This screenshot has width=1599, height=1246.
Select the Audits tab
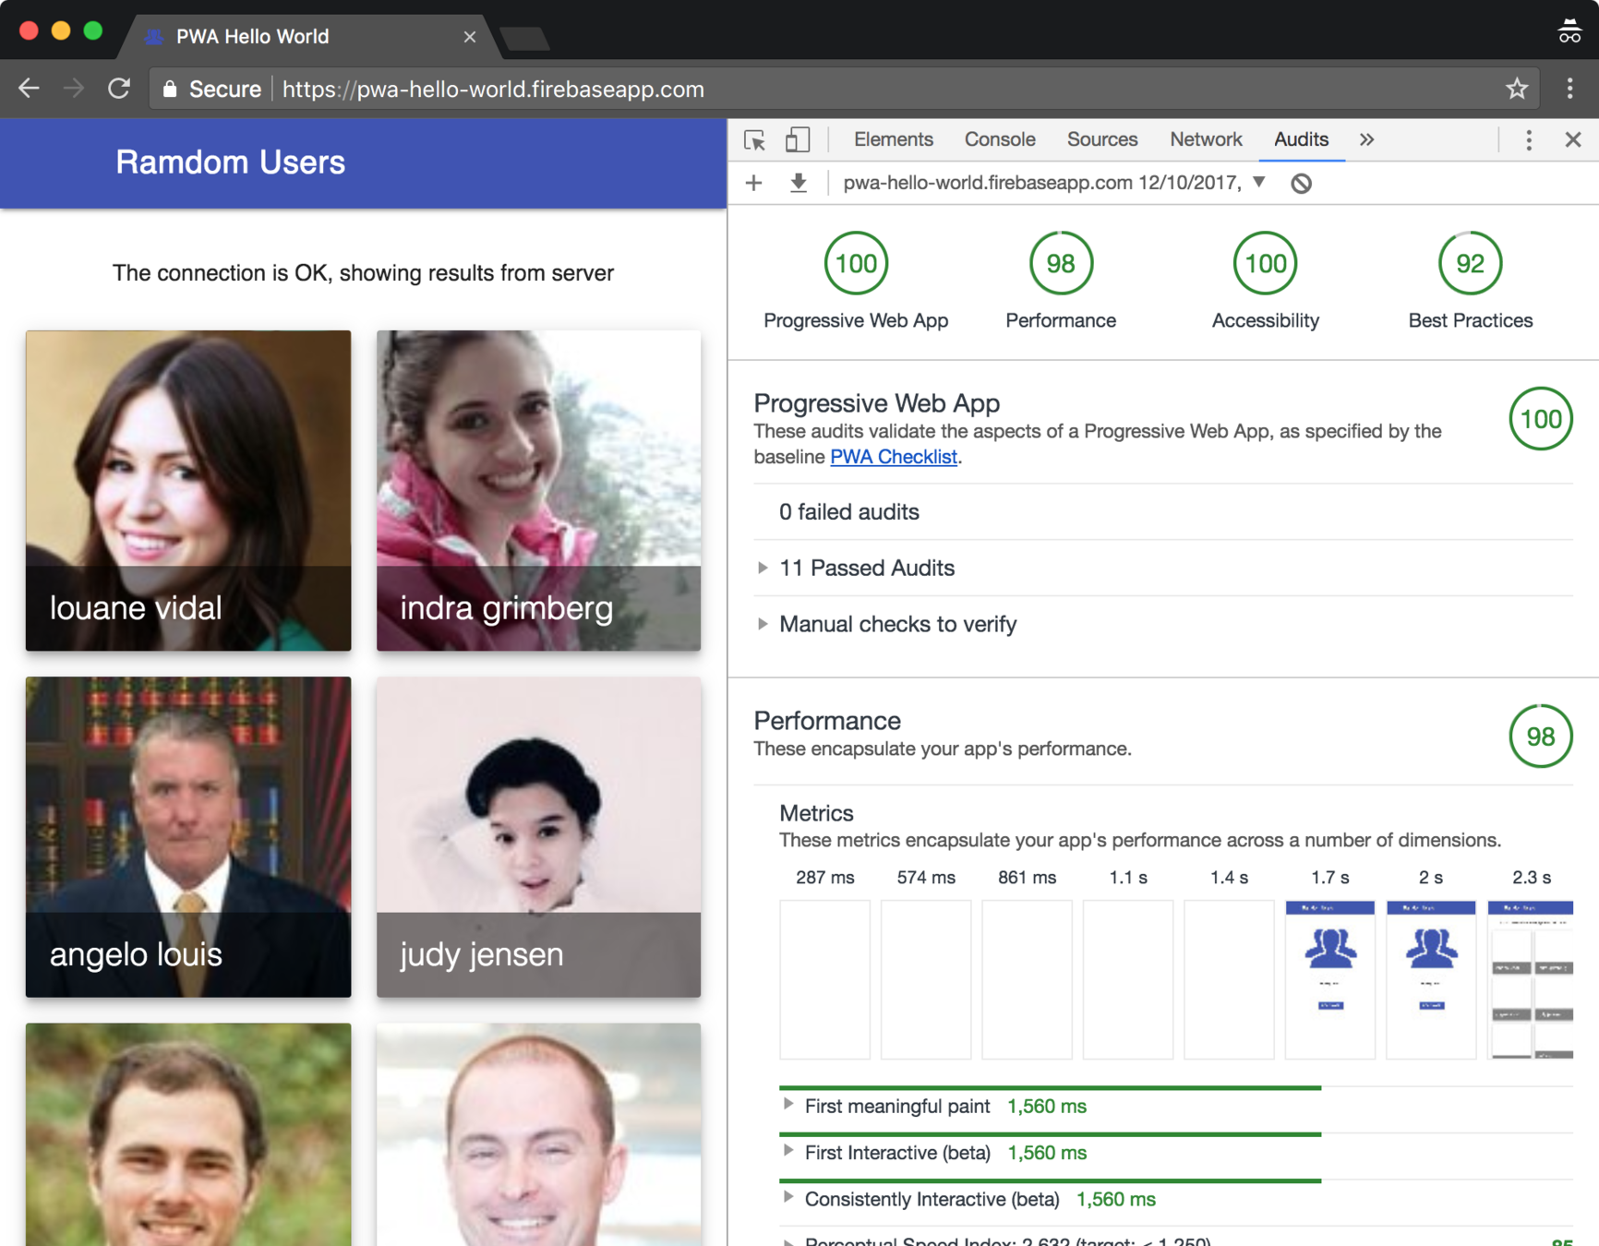click(1301, 139)
